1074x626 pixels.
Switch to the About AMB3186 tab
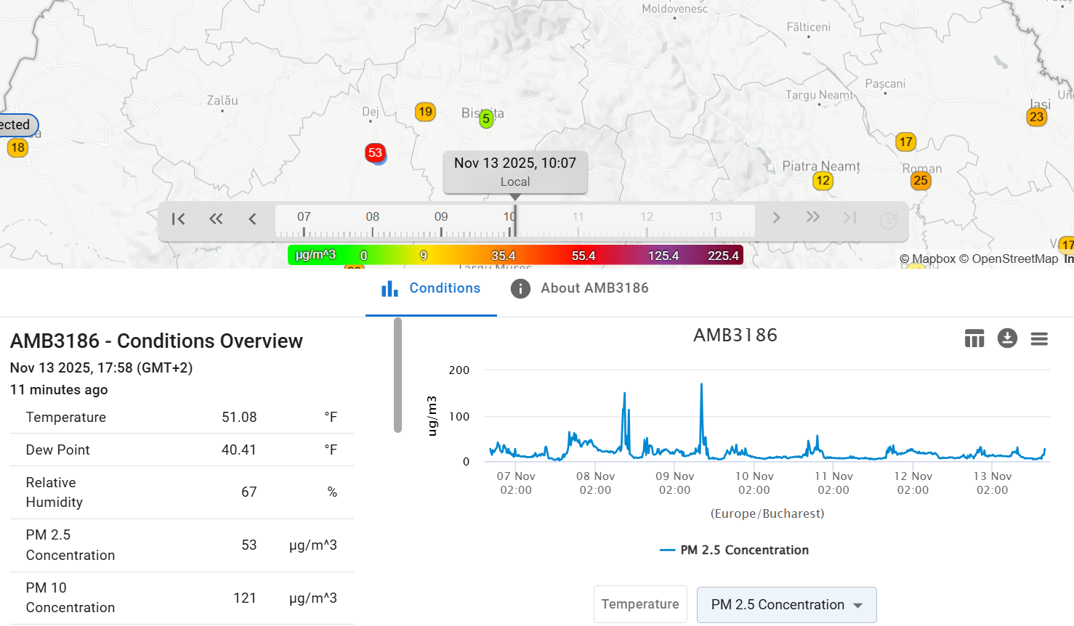pyautogui.click(x=594, y=288)
